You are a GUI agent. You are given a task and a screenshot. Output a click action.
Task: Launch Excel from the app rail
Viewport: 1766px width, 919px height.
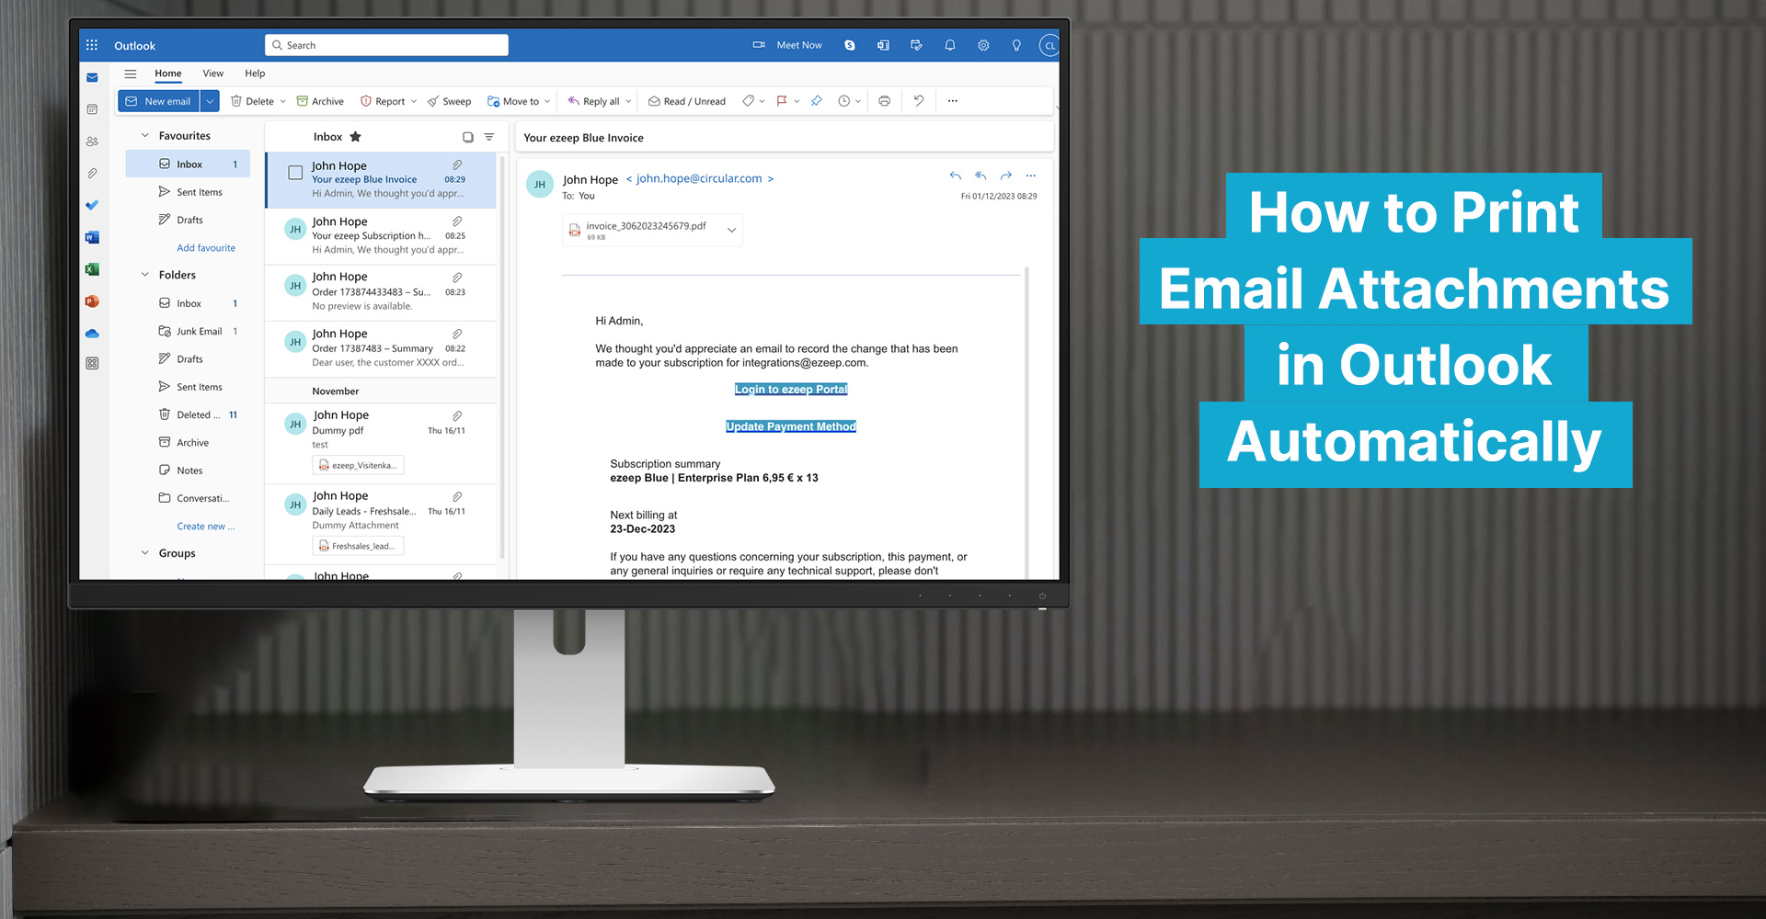tap(92, 269)
